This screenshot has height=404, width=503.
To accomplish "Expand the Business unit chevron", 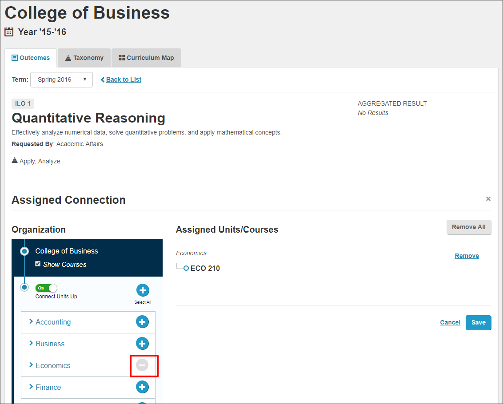I will pos(31,343).
